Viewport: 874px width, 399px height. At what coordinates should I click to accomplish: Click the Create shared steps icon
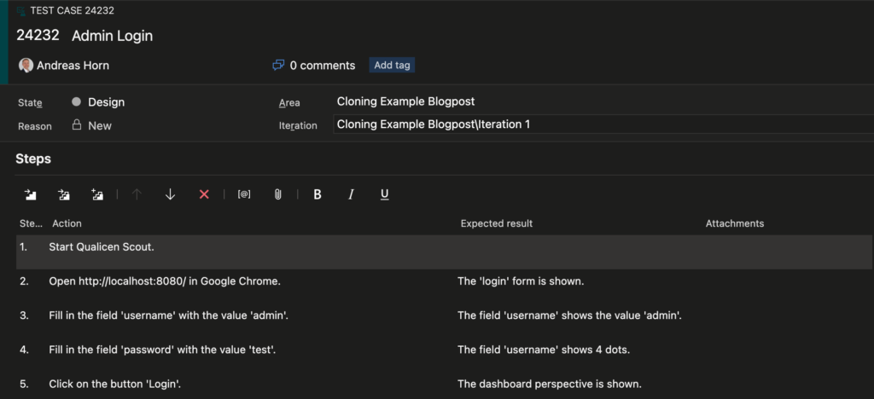97,194
